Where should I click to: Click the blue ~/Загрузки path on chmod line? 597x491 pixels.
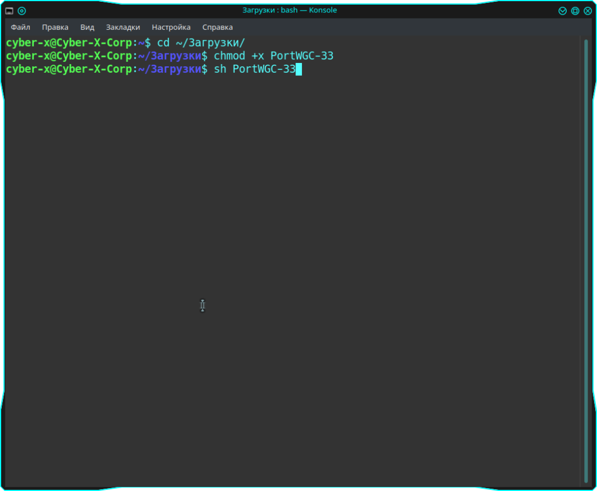pos(170,56)
